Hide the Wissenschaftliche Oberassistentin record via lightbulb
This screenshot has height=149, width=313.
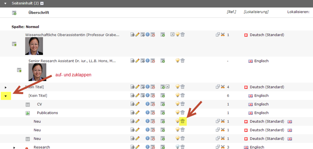[178, 34]
